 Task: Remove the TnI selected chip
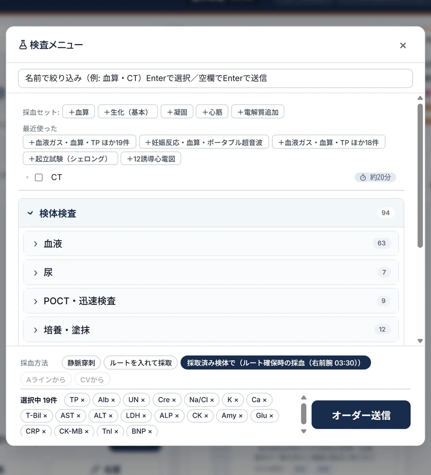coord(116,431)
